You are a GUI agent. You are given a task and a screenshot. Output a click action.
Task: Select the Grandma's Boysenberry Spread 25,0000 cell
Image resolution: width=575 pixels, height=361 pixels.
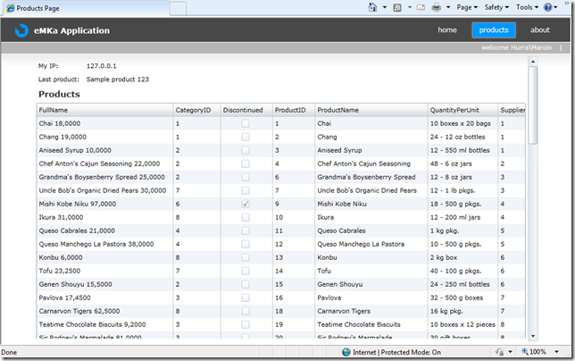coord(104,177)
